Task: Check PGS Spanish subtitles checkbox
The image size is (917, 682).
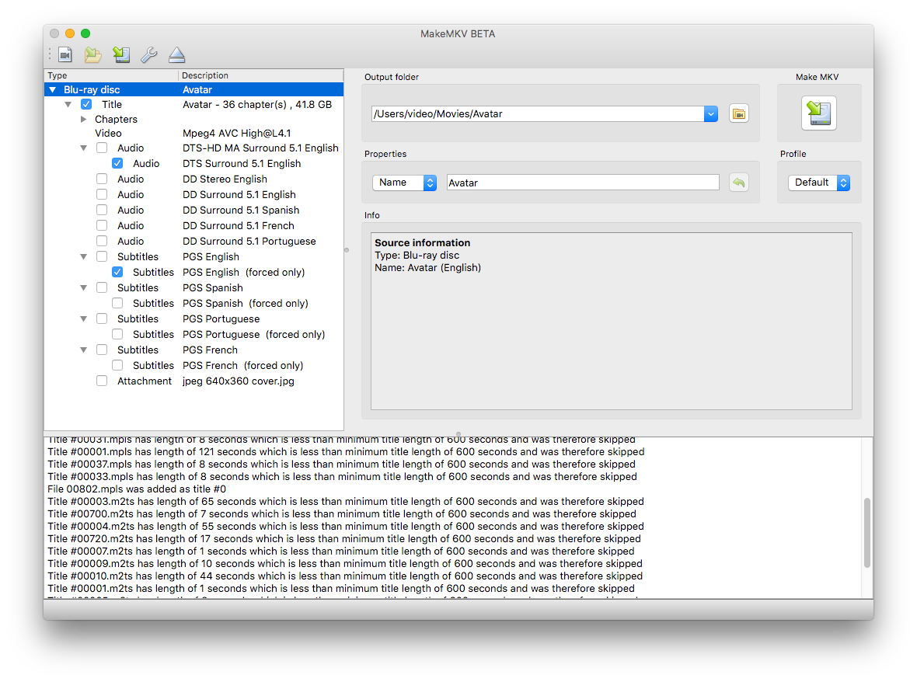Action: [102, 287]
